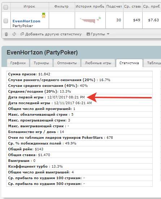The height and width of the screenshot is (199, 161).
Task: Click the refresh statistics icon
Action: [x=14, y=34]
